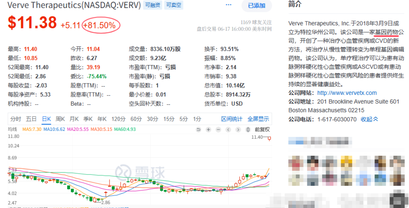Switch to 分时 chart tab
This screenshot has width=409, height=208.
pyautogui.click(x=16, y=119)
